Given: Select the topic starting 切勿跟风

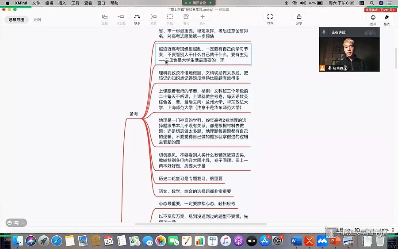Looking at the screenshot, I should (203, 161).
